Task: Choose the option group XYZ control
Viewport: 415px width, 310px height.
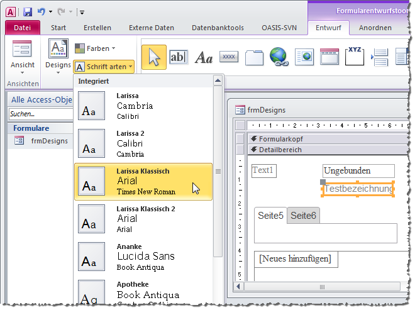Action: click(355, 57)
